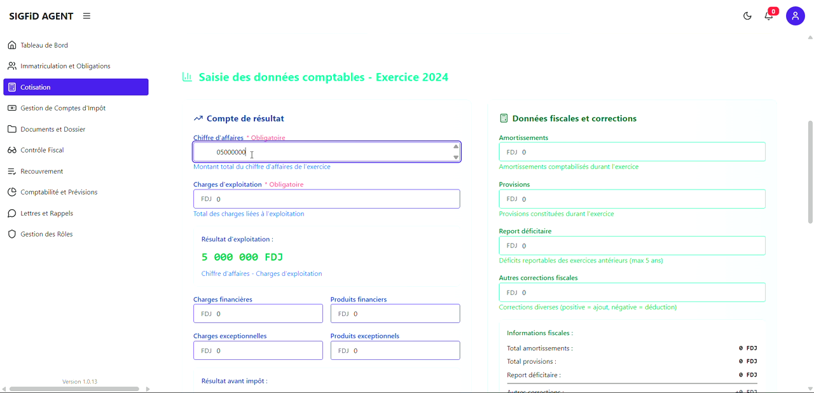Select the Tableau de Bord dashboard icon
The width and height of the screenshot is (814, 393).
coord(11,45)
